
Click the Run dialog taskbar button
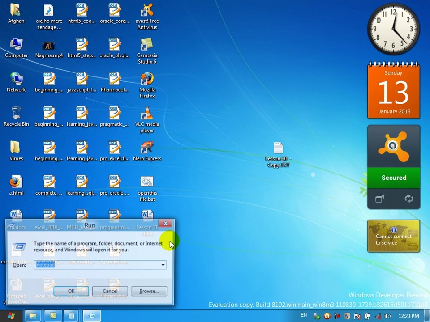coord(92,316)
